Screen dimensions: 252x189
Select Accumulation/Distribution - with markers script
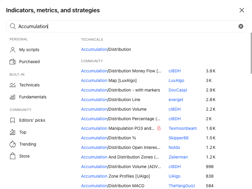[121, 90]
